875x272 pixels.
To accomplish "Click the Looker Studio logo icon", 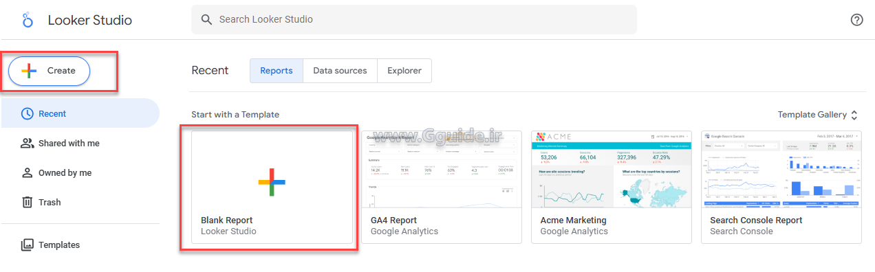I will click(x=28, y=20).
